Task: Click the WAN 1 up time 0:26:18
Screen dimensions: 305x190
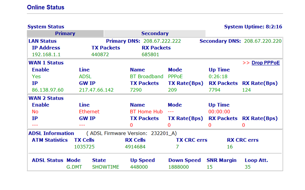Action: point(218,77)
